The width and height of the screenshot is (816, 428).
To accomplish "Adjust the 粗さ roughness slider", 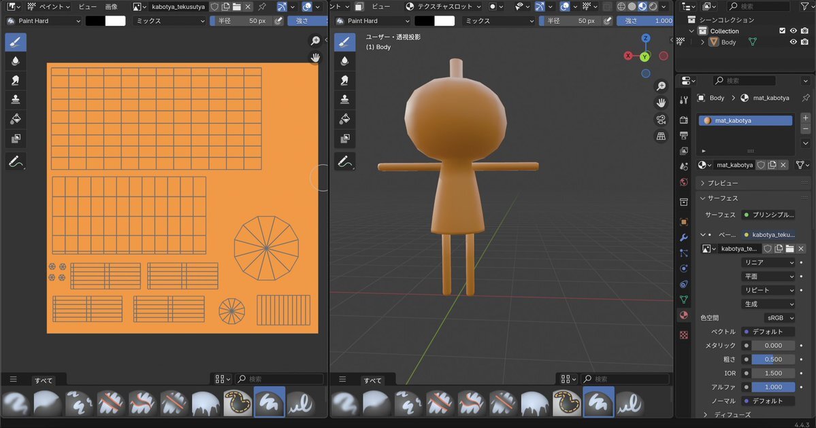I will (x=773, y=359).
